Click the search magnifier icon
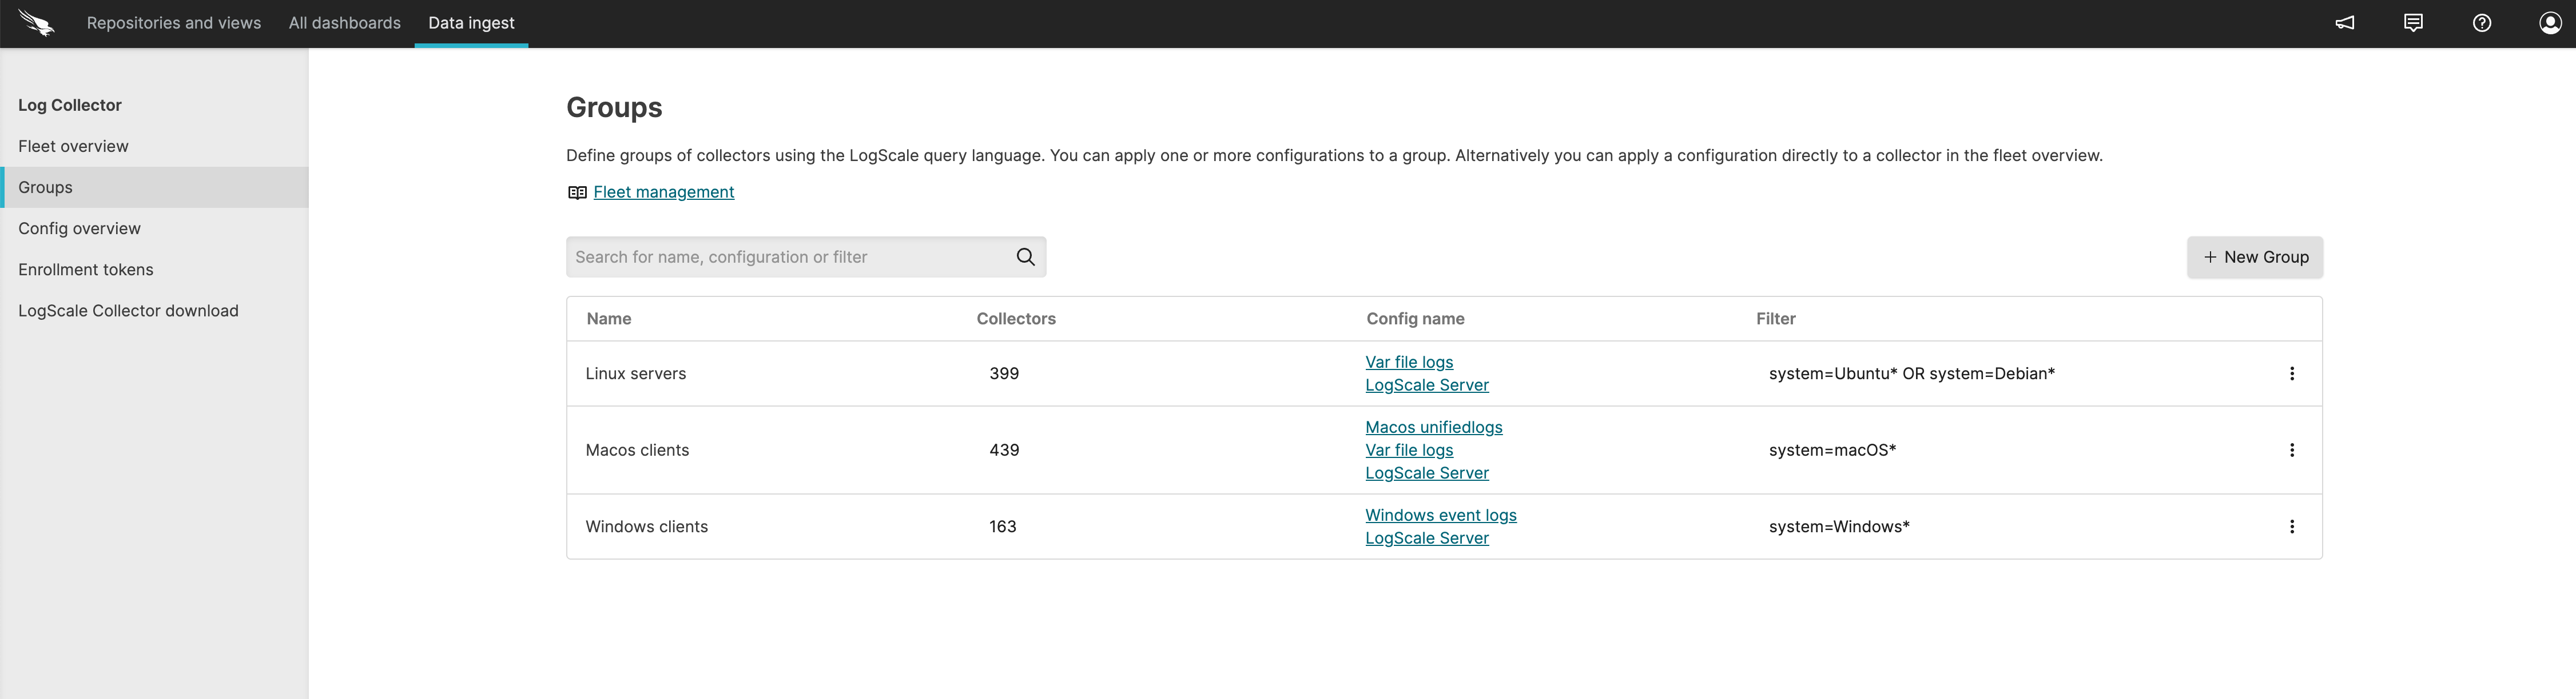 1025,256
